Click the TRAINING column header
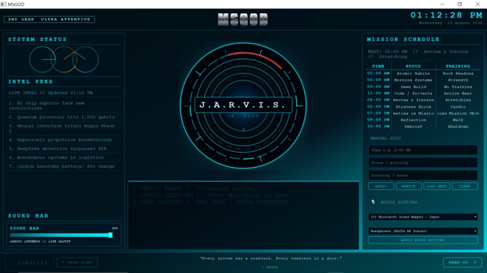 (458, 66)
